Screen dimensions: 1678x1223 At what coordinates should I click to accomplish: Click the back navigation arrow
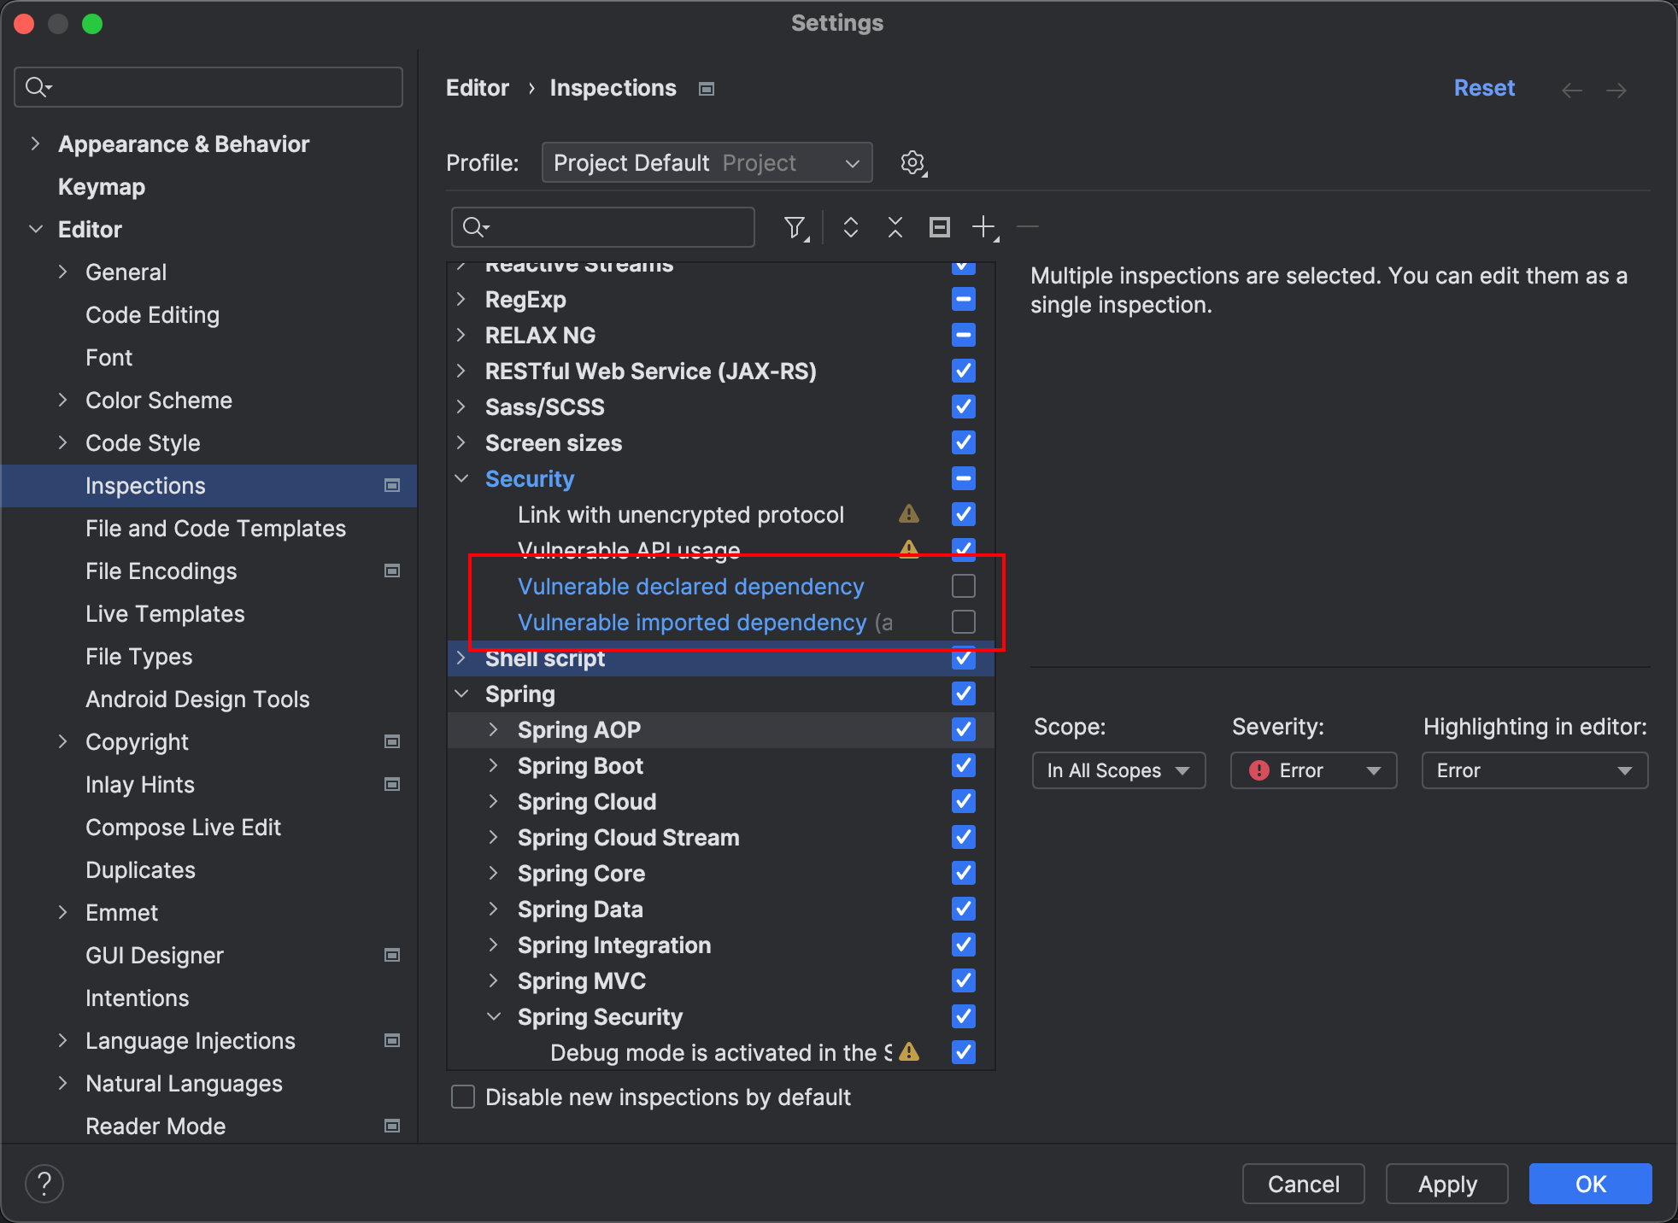pyautogui.click(x=1571, y=90)
